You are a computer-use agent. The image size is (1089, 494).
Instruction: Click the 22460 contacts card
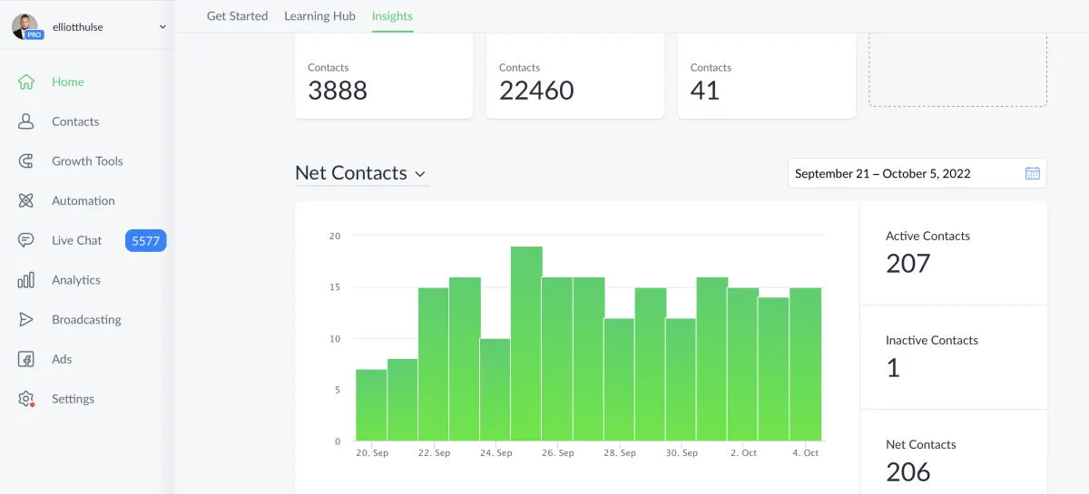[575, 76]
